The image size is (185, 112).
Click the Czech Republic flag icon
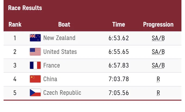(x=35, y=92)
